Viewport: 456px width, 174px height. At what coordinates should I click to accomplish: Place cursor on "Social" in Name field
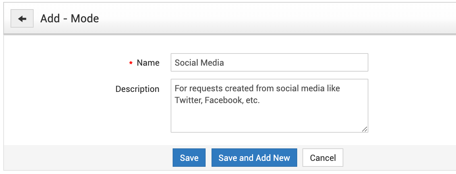point(185,63)
